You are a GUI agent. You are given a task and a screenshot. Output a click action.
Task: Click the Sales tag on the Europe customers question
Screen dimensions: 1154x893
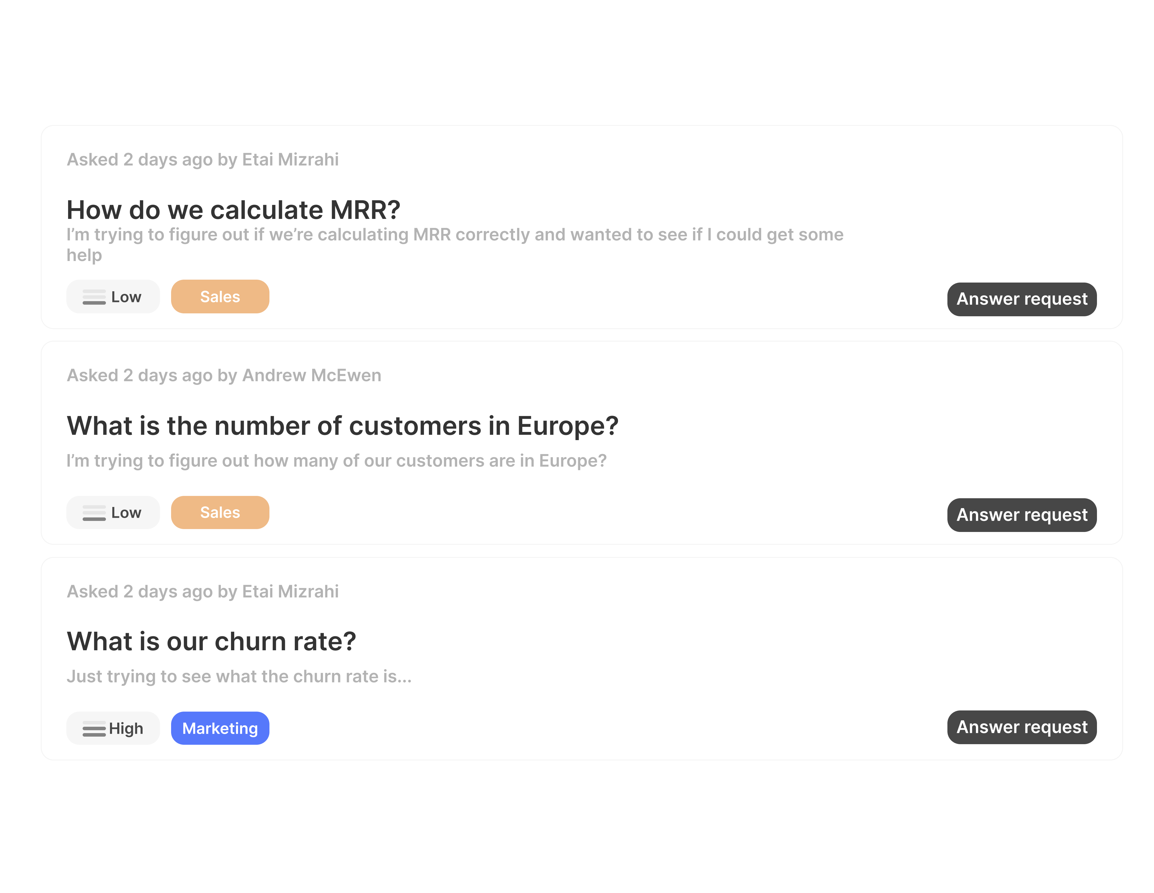pyautogui.click(x=220, y=512)
